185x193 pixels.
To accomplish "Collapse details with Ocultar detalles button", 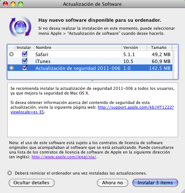I will pyautogui.click(x=31, y=182).
